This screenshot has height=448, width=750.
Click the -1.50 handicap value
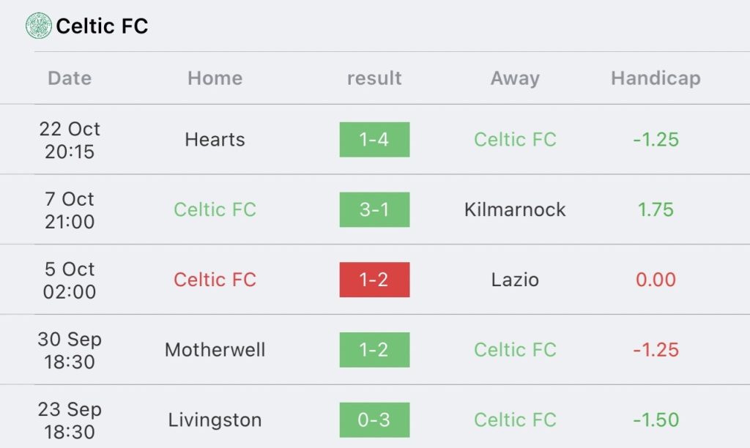[x=656, y=419]
